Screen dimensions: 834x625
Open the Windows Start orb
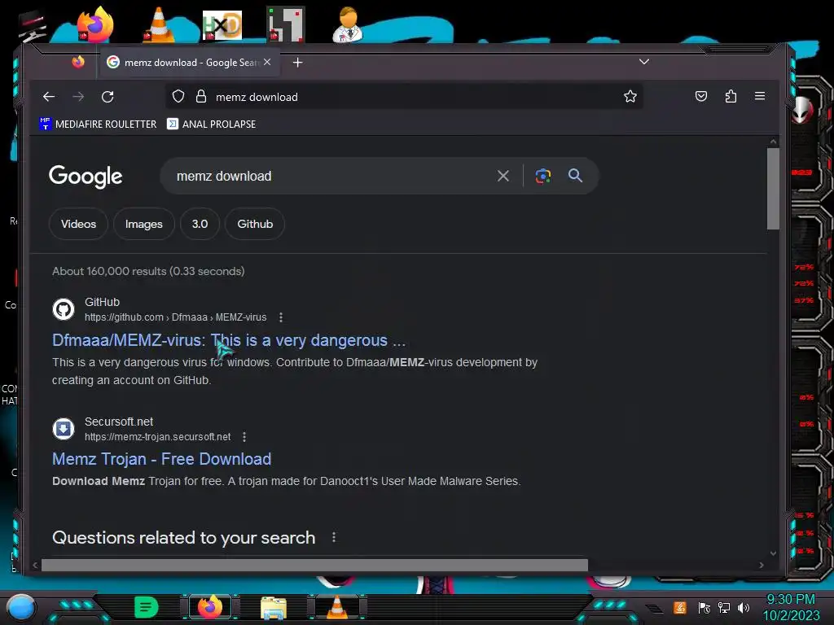point(21,607)
